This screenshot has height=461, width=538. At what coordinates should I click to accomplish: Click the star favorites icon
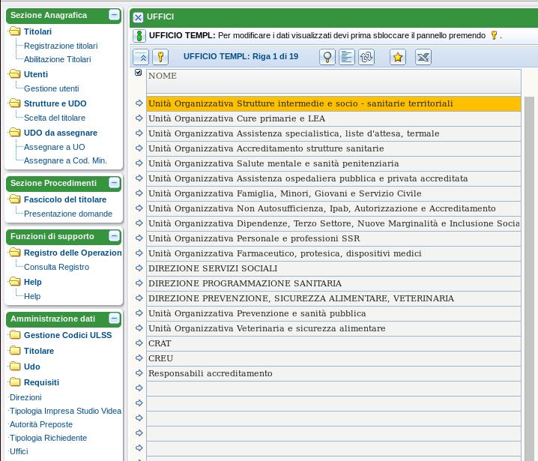click(x=398, y=57)
